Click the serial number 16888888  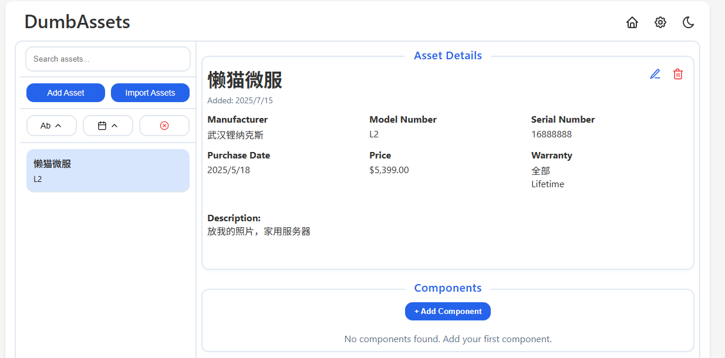click(x=551, y=134)
